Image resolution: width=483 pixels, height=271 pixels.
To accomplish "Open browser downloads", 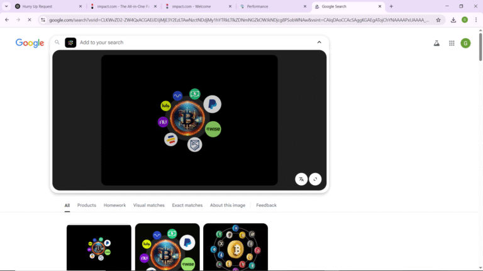I will [453, 20].
